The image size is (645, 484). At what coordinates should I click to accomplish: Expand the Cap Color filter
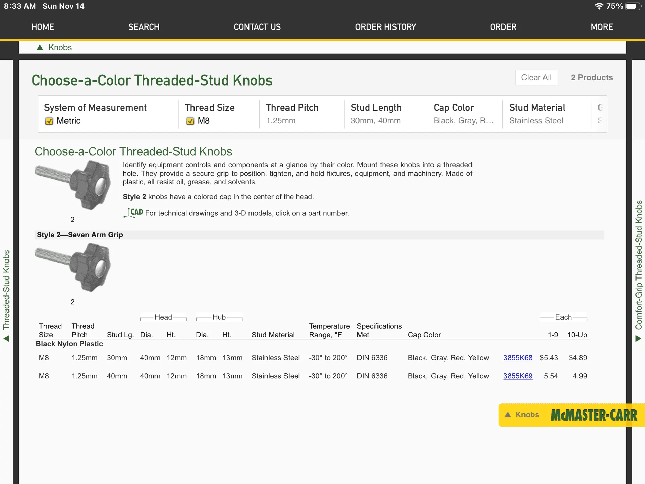click(x=464, y=114)
